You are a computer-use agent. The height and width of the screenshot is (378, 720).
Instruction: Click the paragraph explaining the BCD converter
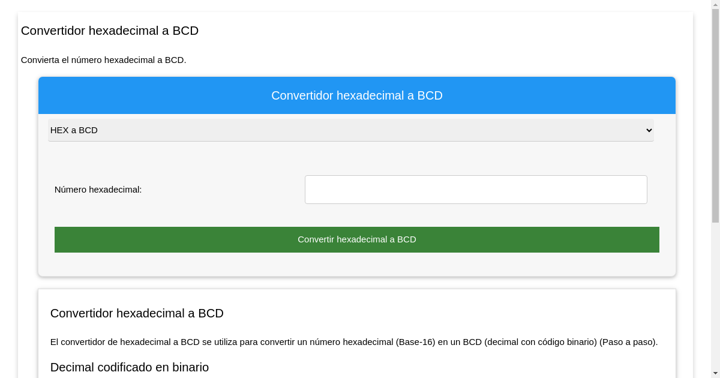tap(354, 342)
